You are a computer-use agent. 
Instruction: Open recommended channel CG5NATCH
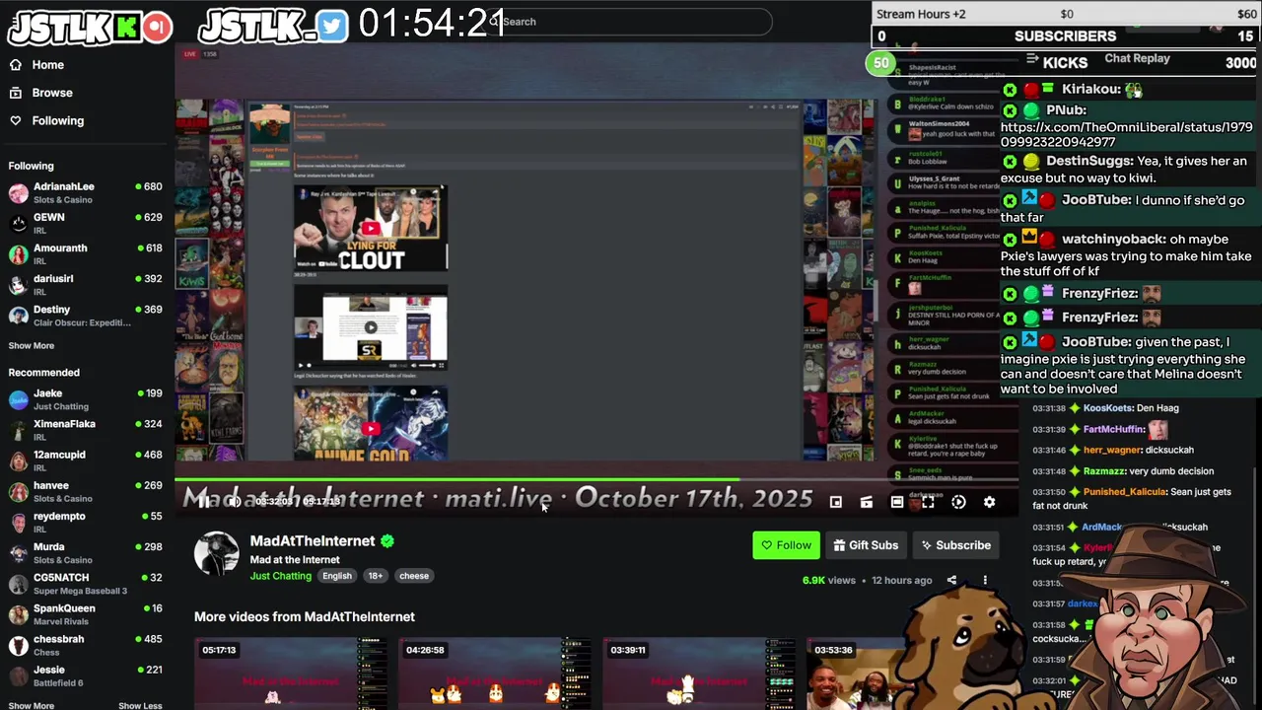[85, 583]
